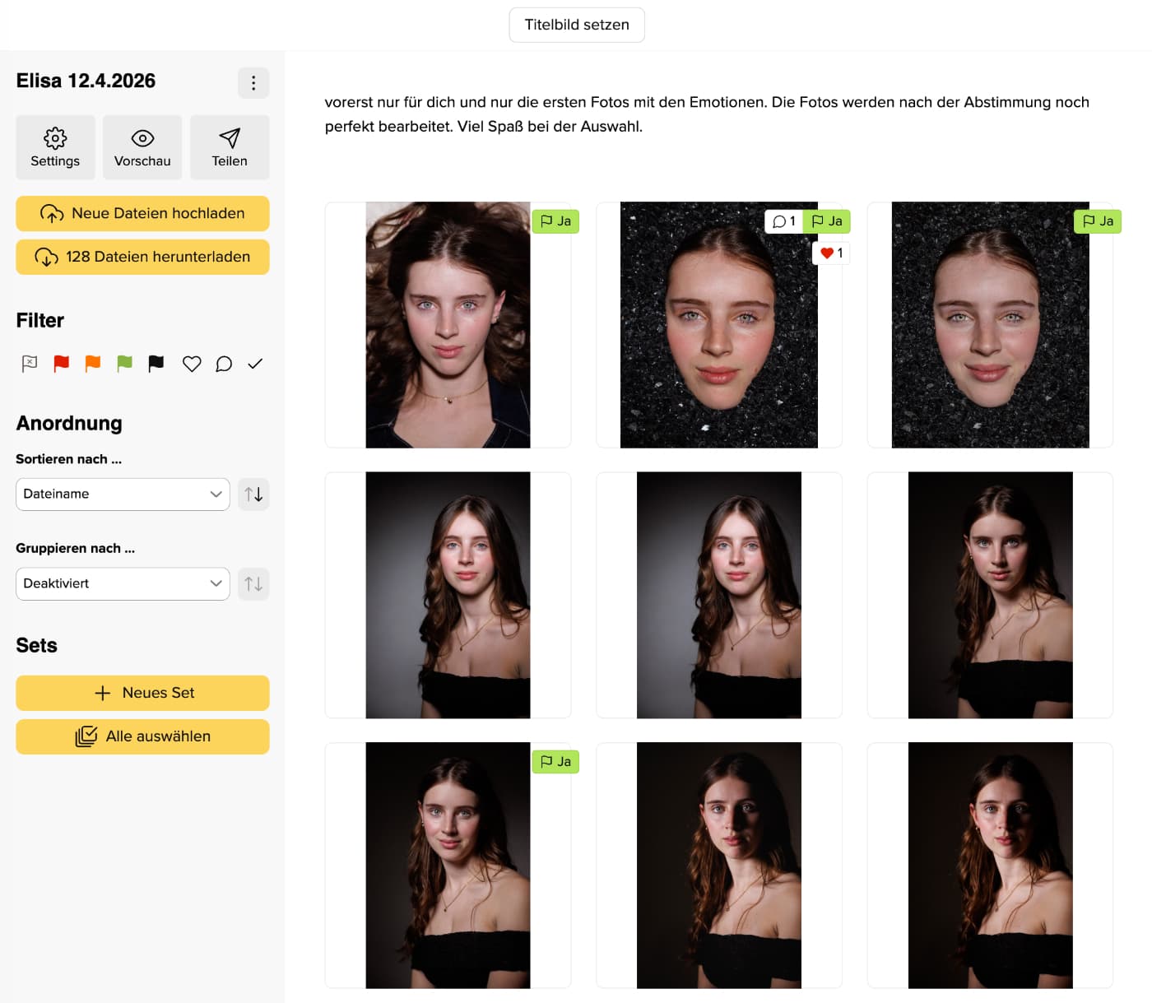Toggle the red flag filter

pos(62,364)
